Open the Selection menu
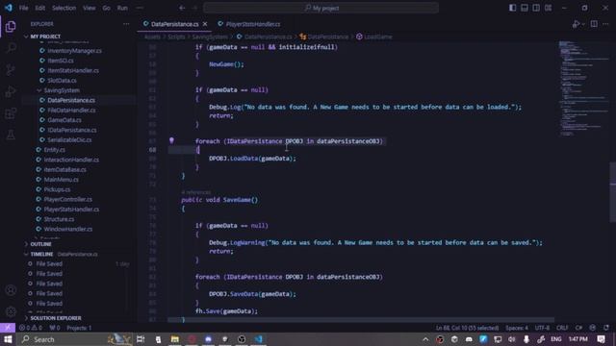This screenshot has width=616, height=346. (x=64, y=8)
